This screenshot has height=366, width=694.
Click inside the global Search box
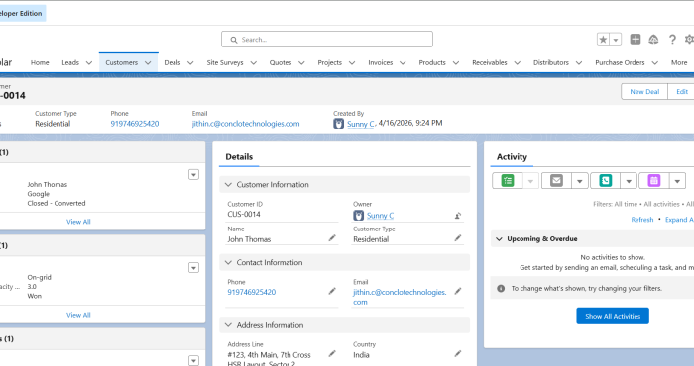[x=327, y=40]
